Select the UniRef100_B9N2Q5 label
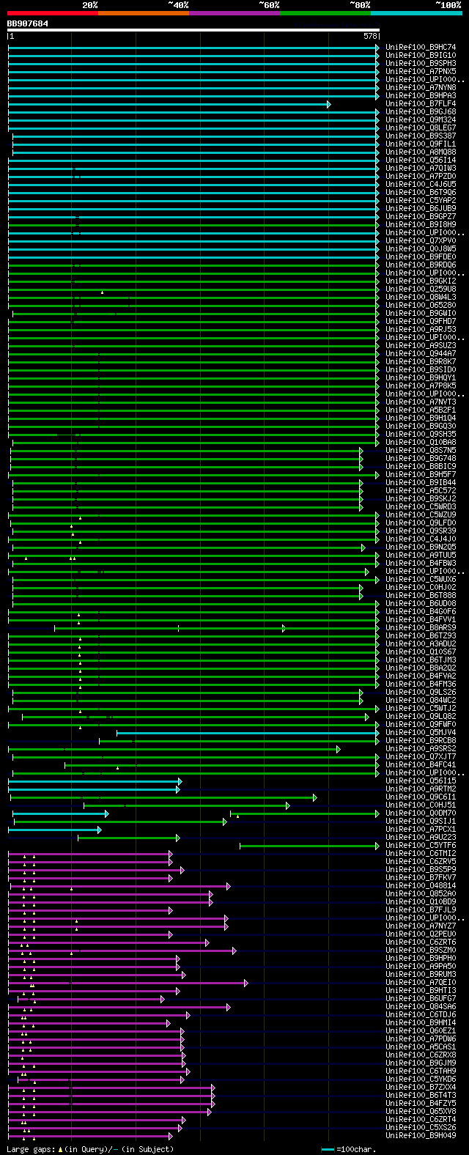This screenshot has width=469, height=1155. pos(421,547)
